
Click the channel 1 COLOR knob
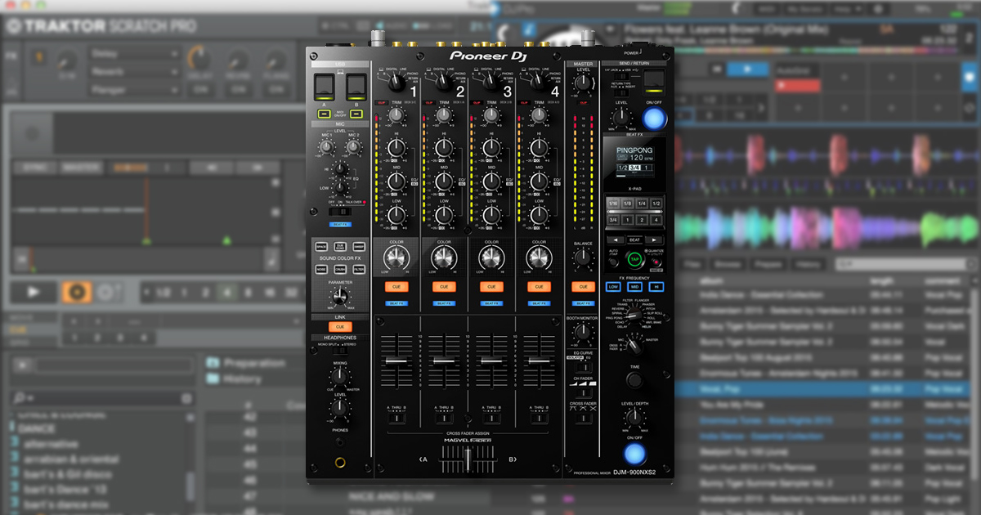click(396, 257)
